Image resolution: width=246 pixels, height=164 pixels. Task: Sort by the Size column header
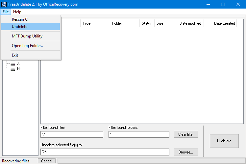(163, 23)
